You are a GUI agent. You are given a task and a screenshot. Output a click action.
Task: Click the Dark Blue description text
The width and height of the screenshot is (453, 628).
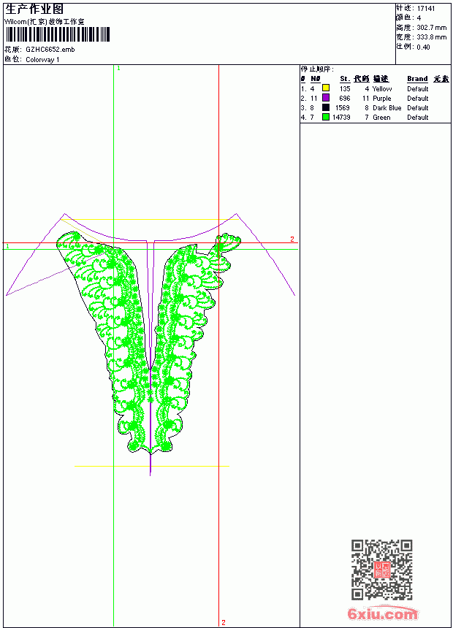point(387,108)
